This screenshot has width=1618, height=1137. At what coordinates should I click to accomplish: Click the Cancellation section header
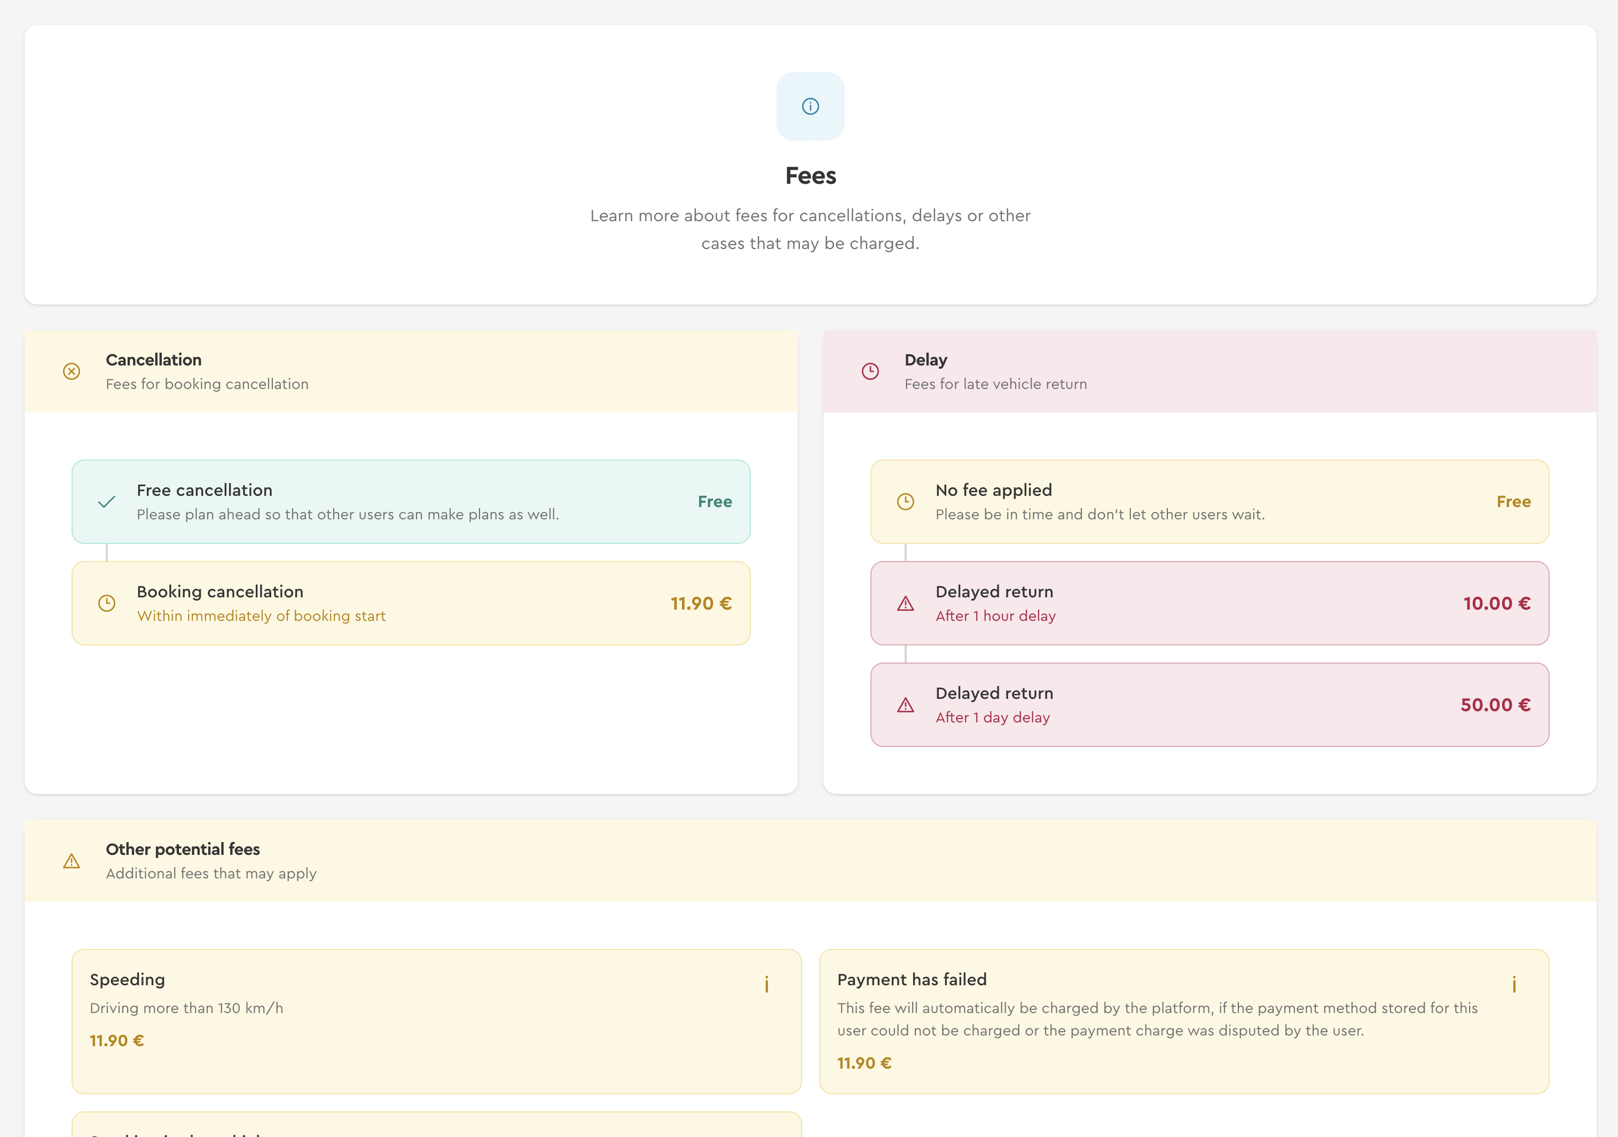pos(154,360)
